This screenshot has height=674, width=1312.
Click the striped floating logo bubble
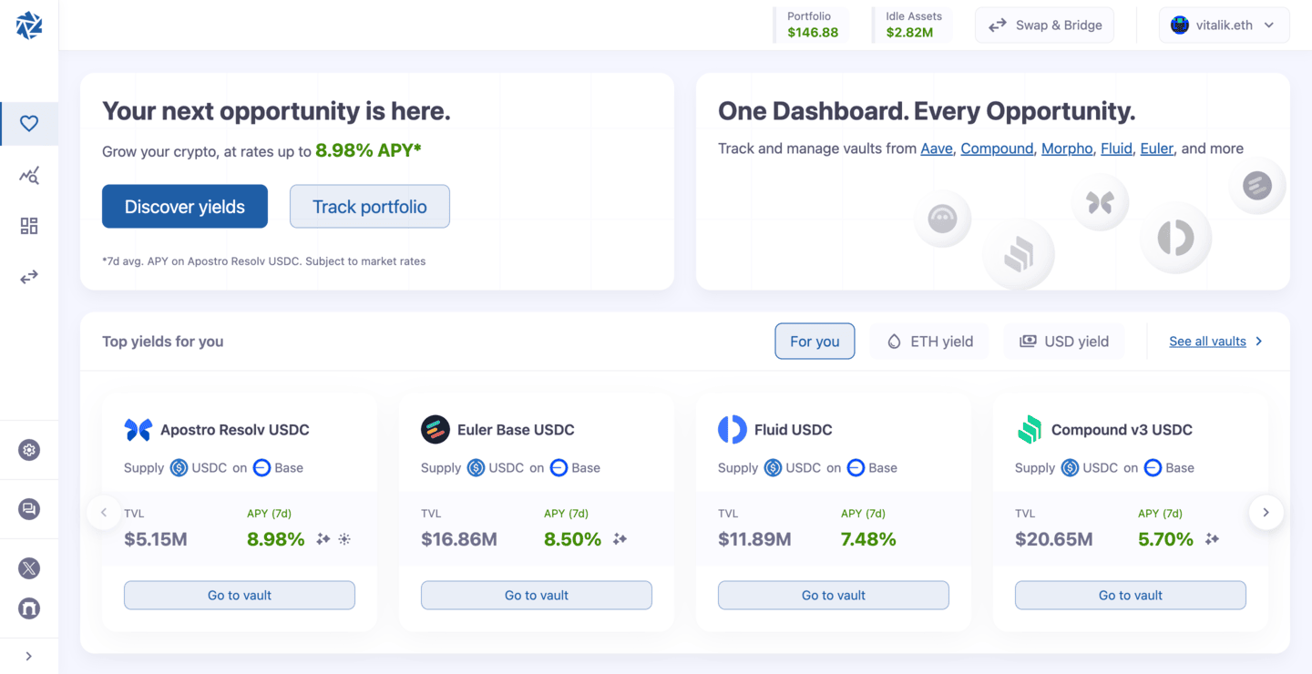tap(1257, 187)
